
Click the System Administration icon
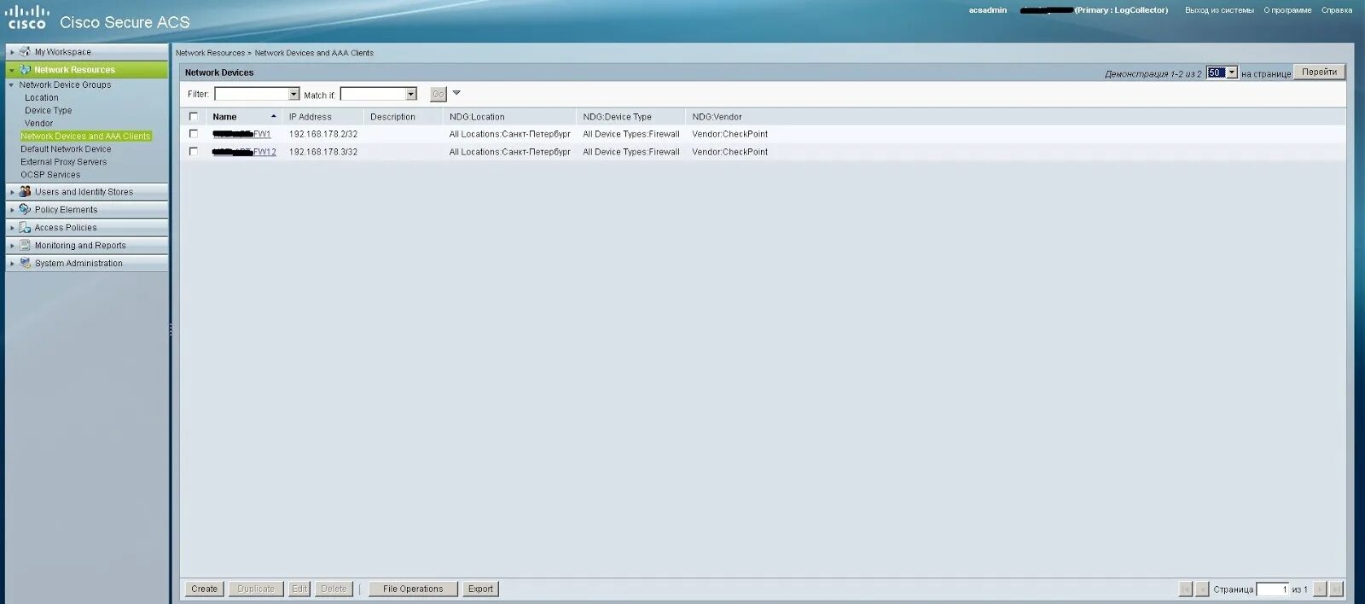coord(25,264)
